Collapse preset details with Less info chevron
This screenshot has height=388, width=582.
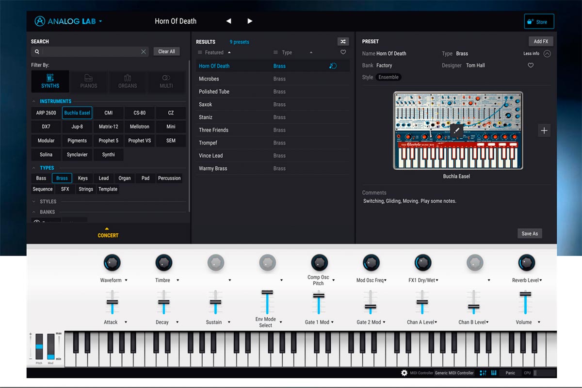pyautogui.click(x=547, y=54)
